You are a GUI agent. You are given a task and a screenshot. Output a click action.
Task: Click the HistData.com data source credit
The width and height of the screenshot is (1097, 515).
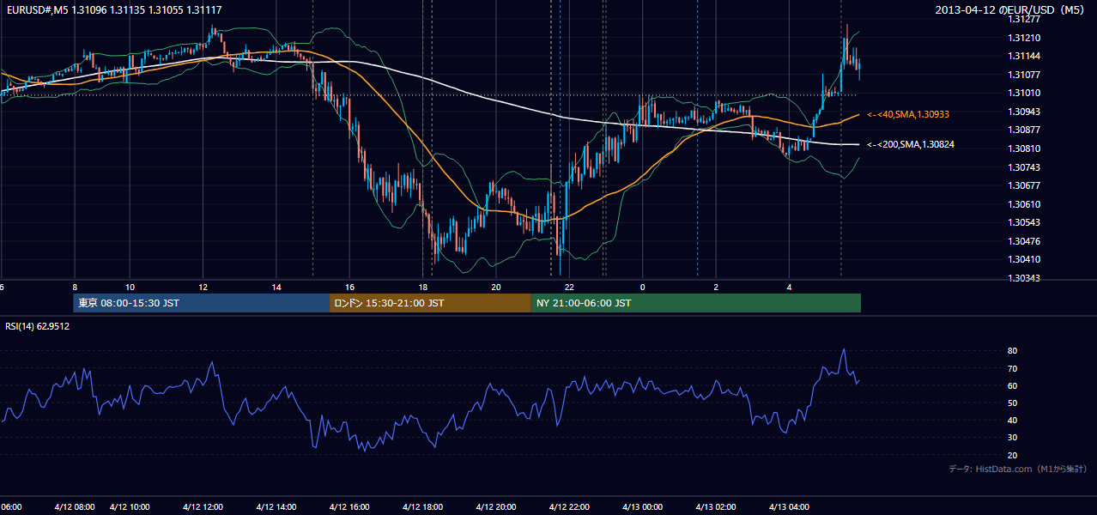pos(1018,469)
